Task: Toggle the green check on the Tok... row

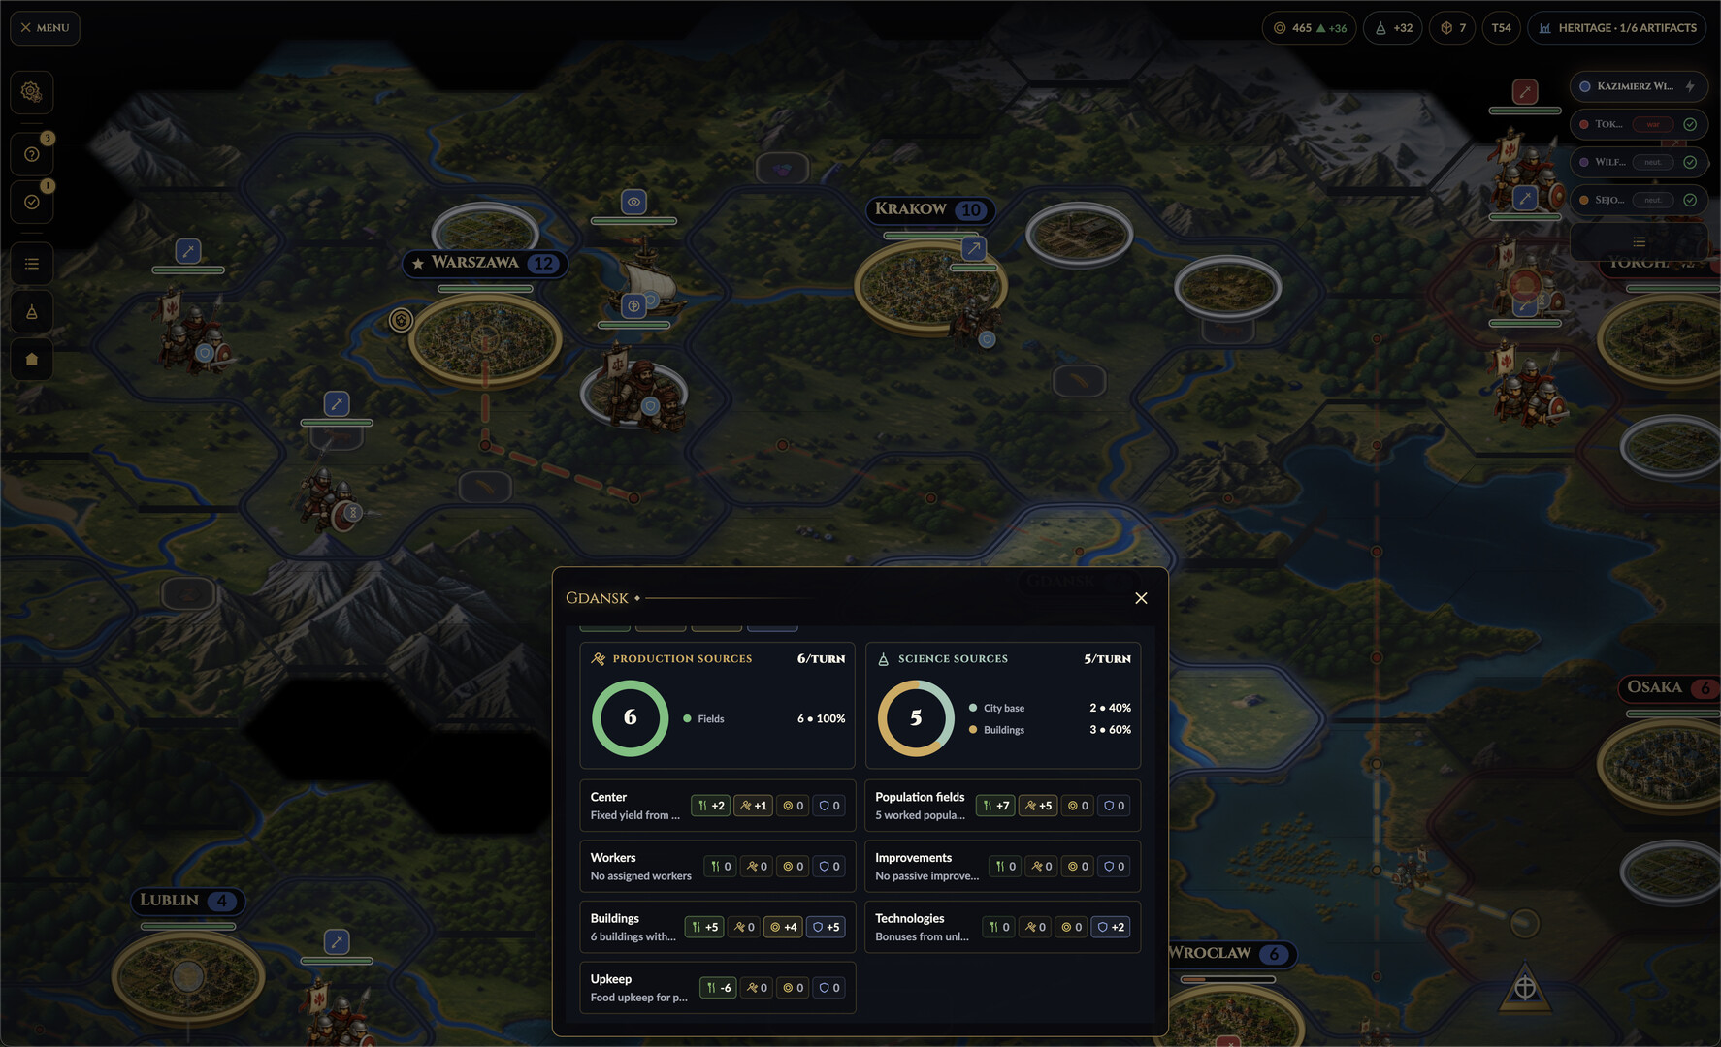Action: (x=1690, y=124)
